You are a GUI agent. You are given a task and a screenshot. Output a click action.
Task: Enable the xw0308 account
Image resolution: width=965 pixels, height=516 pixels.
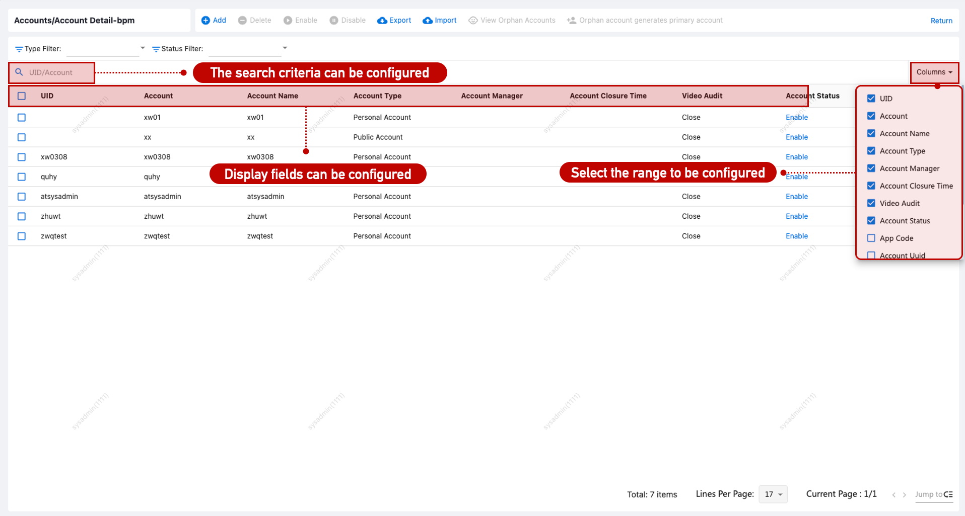click(796, 156)
